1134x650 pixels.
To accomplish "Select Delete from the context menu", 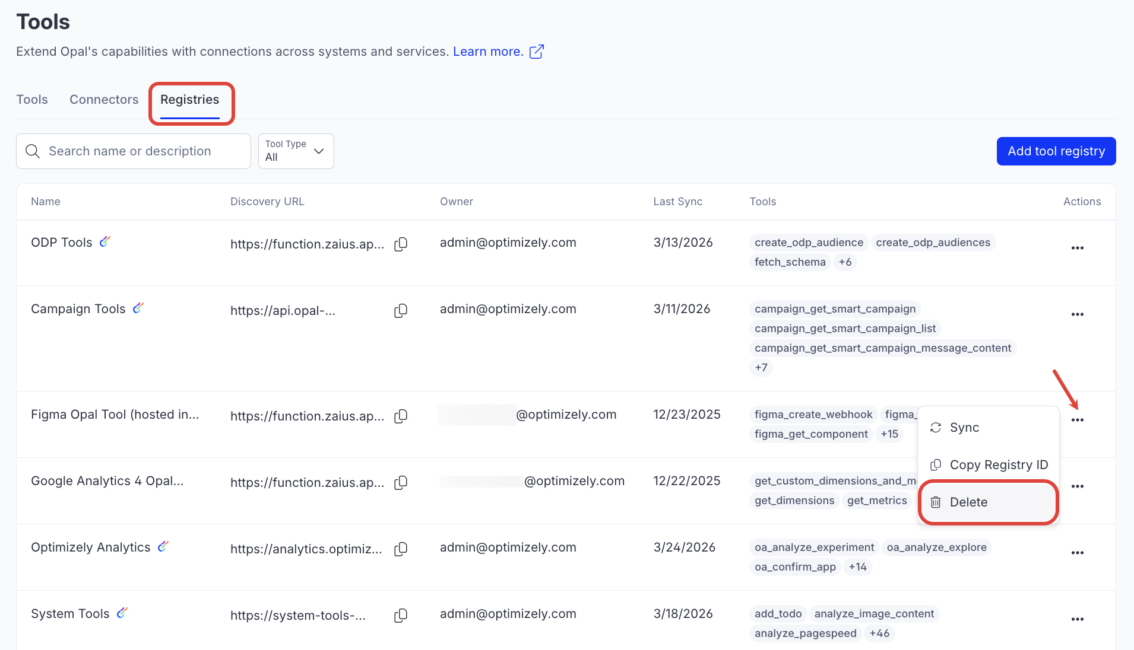I will [x=968, y=502].
